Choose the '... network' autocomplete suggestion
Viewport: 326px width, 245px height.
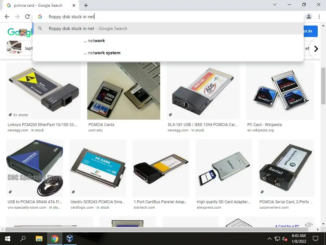click(x=168, y=41)
